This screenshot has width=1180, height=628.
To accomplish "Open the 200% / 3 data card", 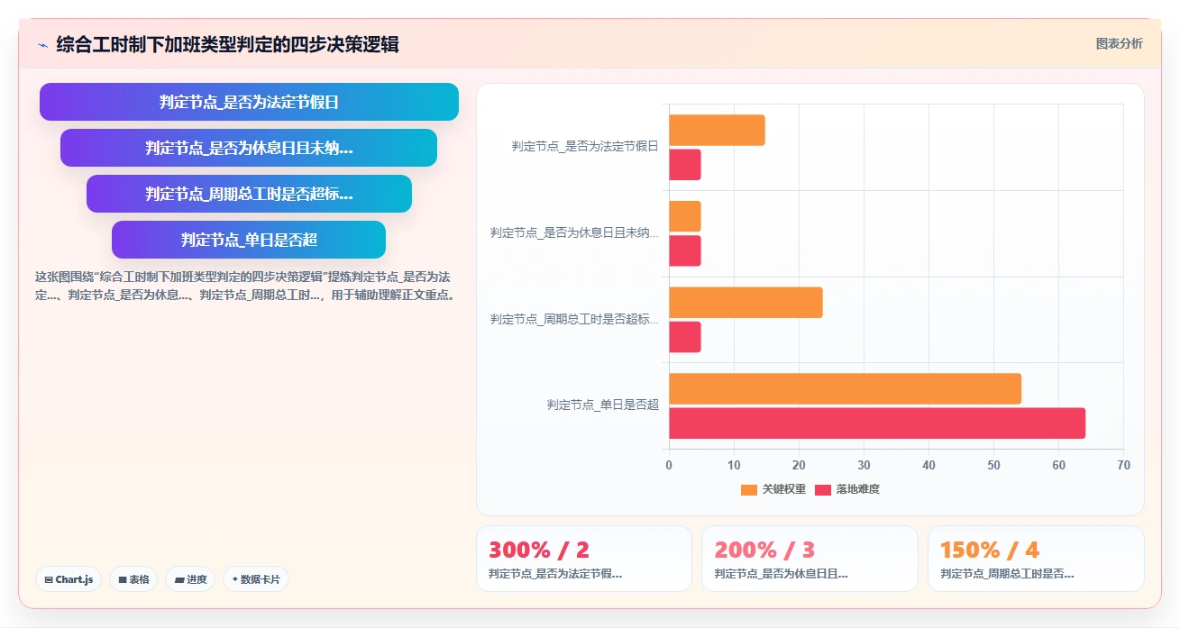I will pos(810,559).
